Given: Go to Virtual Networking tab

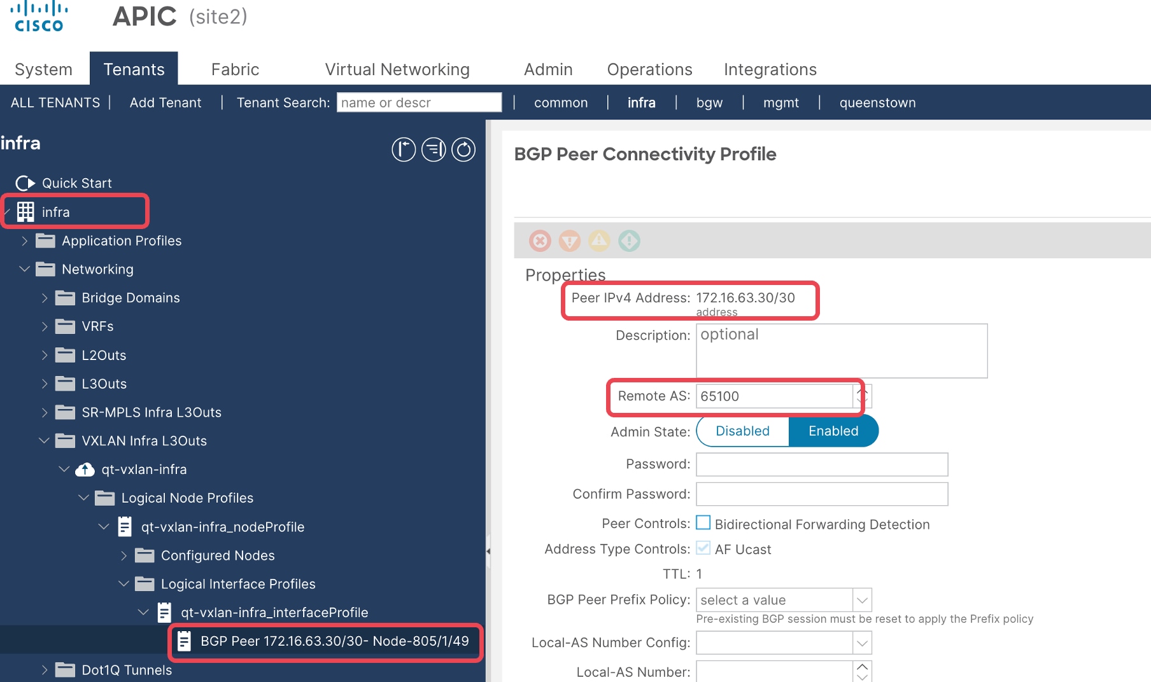Looking at the screenshot, I should point(397,69).
